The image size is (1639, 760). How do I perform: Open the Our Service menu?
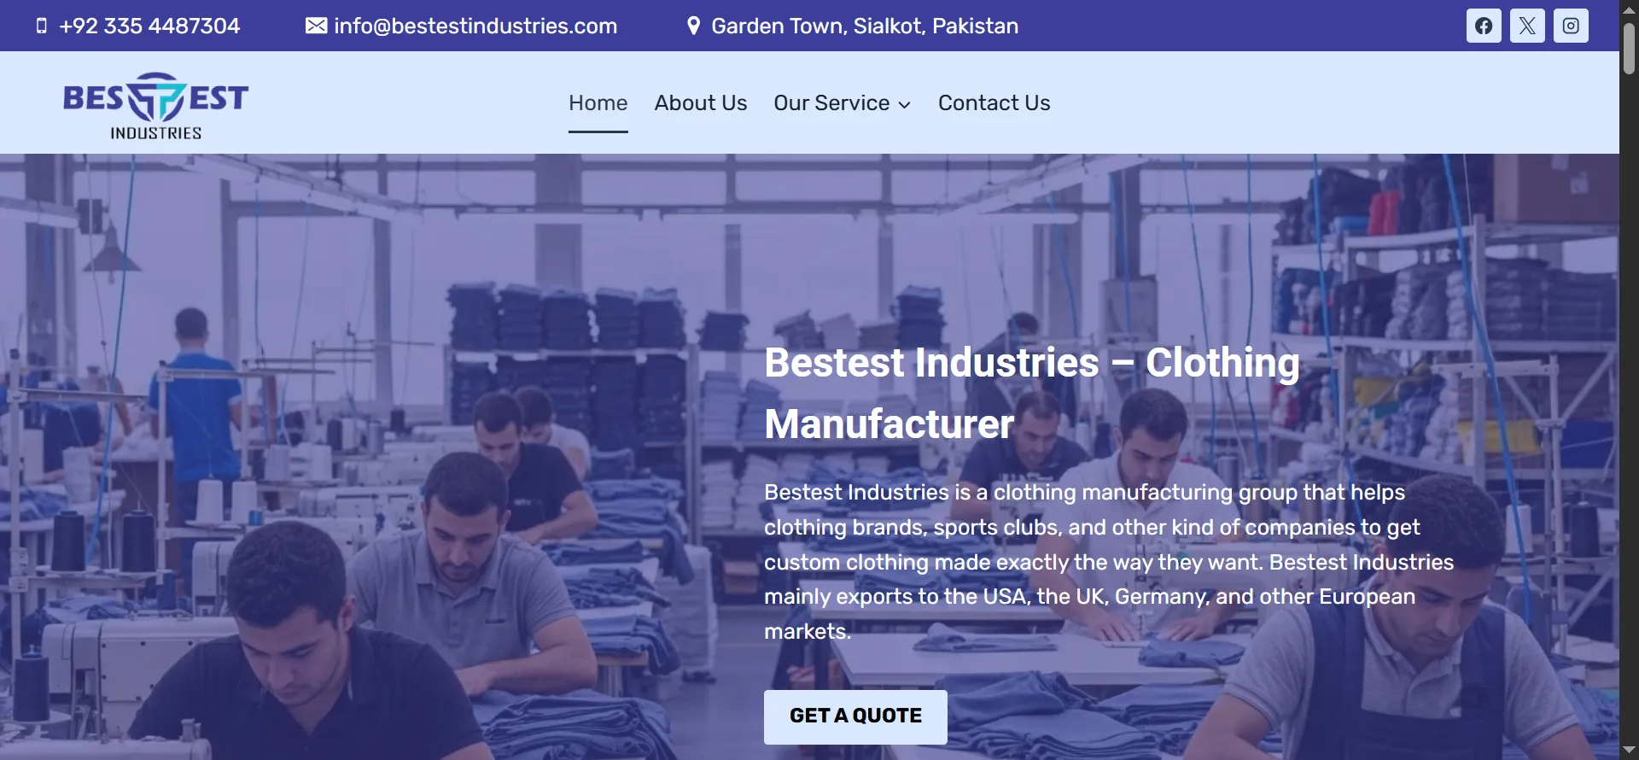tap(842, 102)
